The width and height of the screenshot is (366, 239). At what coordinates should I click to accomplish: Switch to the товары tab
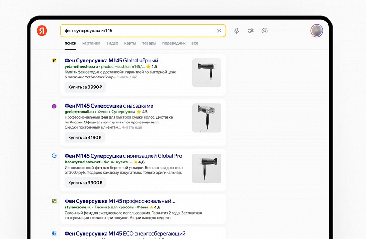point(149,43)
